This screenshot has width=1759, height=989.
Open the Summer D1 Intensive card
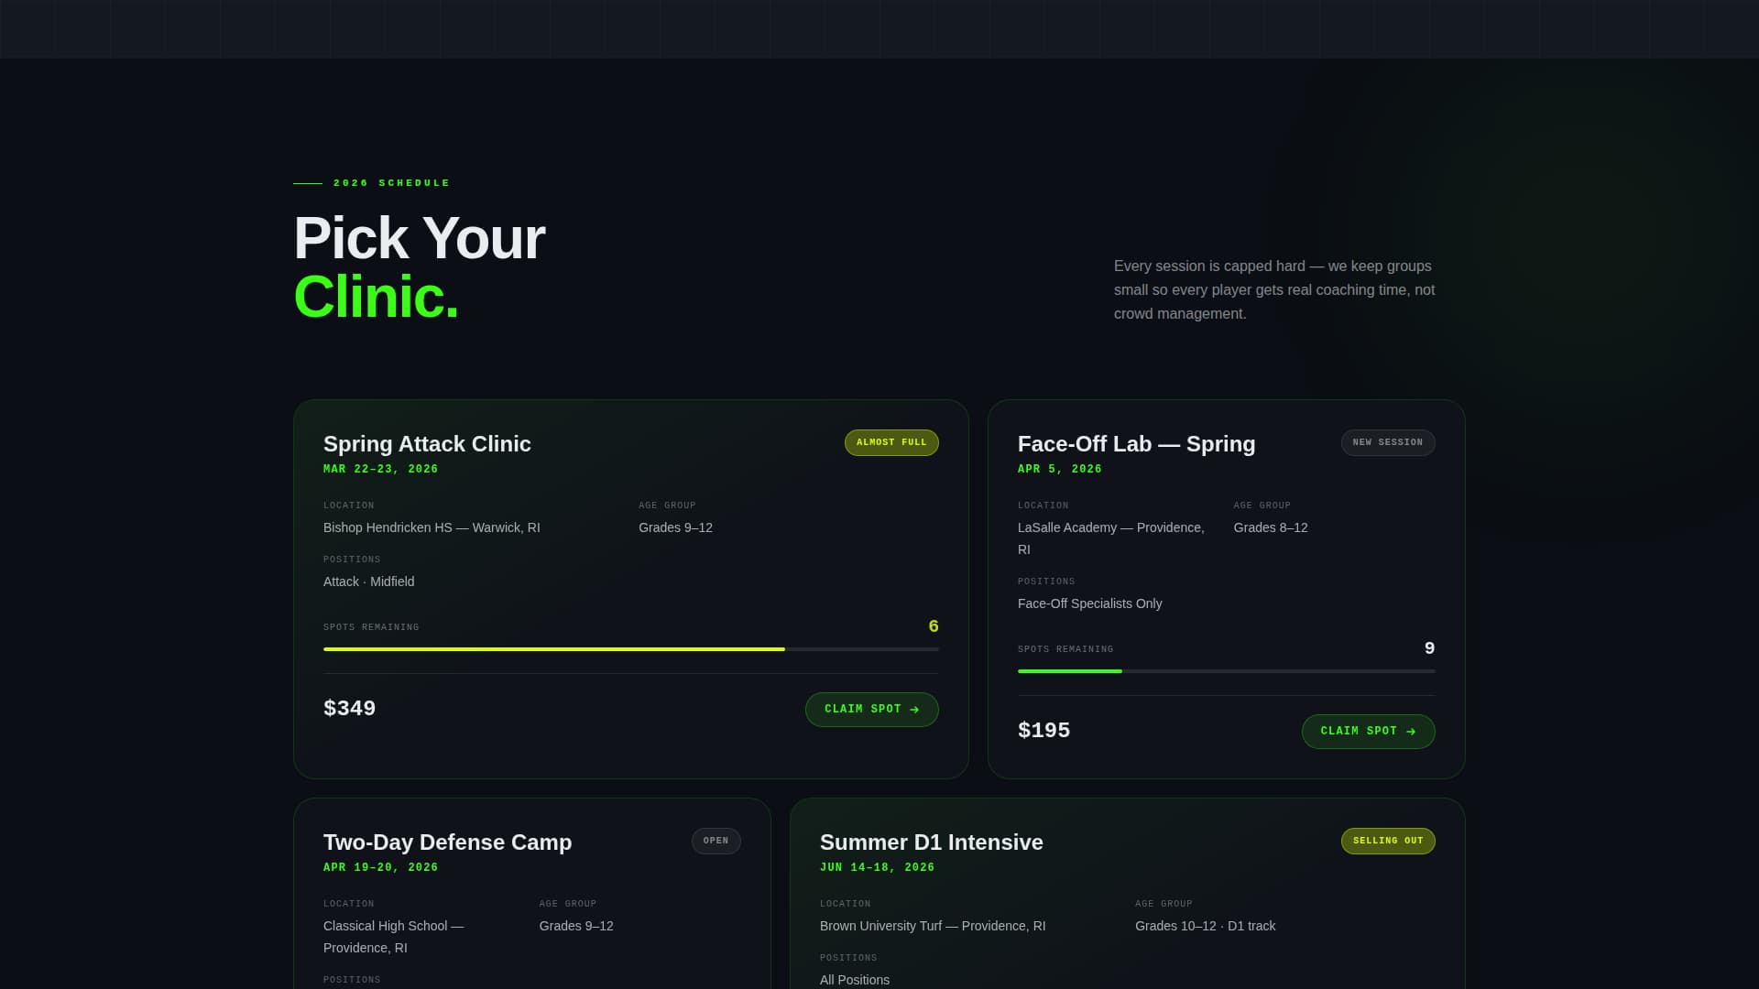click(1128, 893)
